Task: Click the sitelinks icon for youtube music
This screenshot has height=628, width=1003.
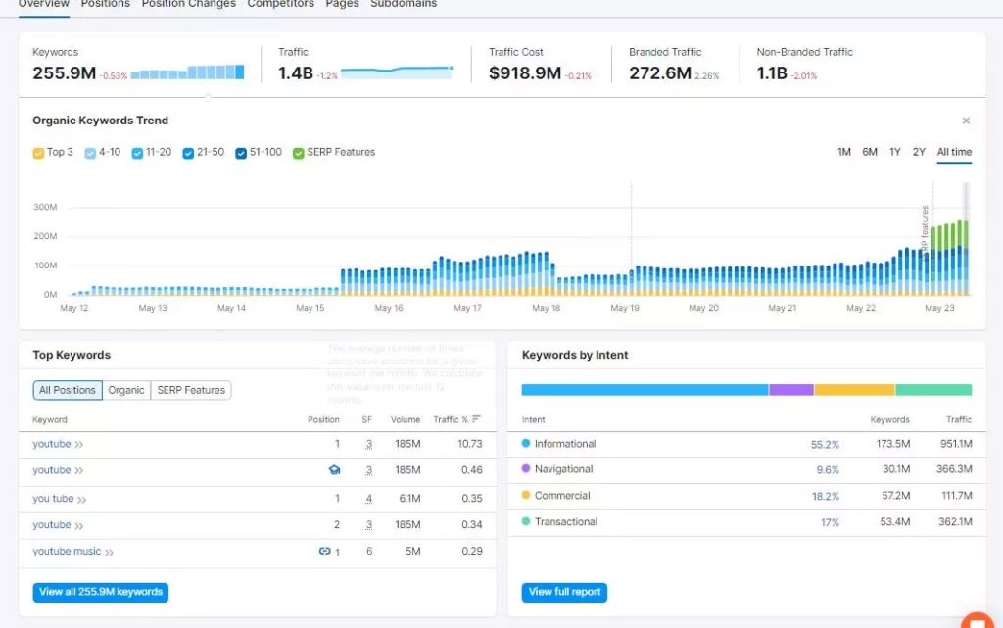Action: 325,551
